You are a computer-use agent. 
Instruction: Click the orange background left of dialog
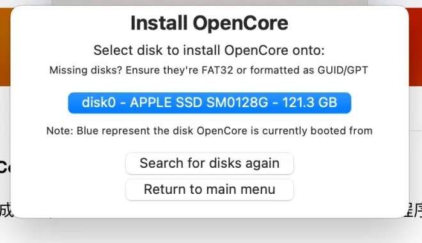5,47
